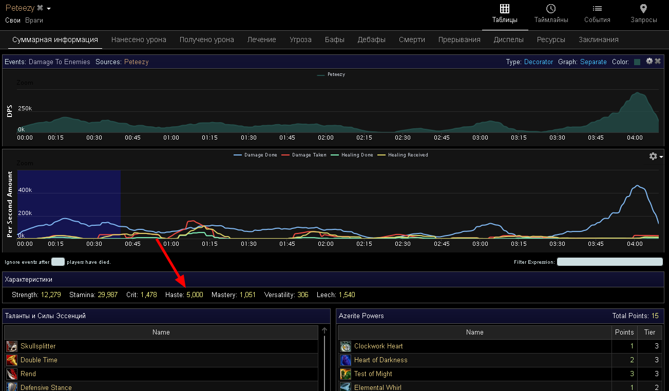669x391 pixels.
Task: Remove the Peteezy player filter
Action: pyautogui.click(x=40, y=8)
